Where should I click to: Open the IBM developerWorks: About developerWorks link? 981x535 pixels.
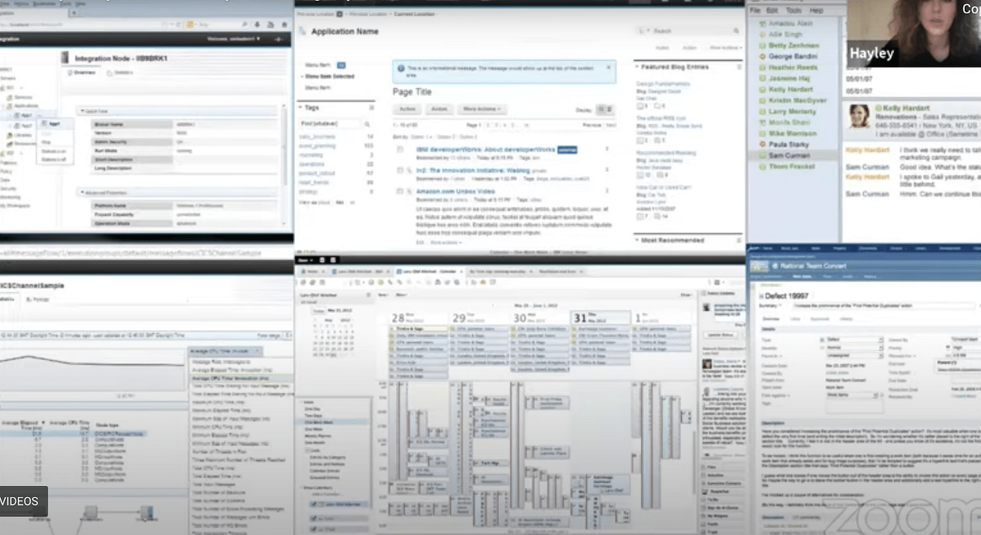click(486, 149)
